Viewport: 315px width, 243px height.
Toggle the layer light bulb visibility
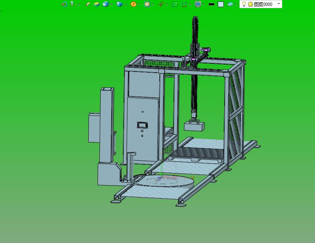pos(244,4)
